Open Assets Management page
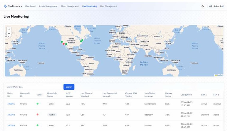Viewport: 227px width, 132px height. [48, 6]
